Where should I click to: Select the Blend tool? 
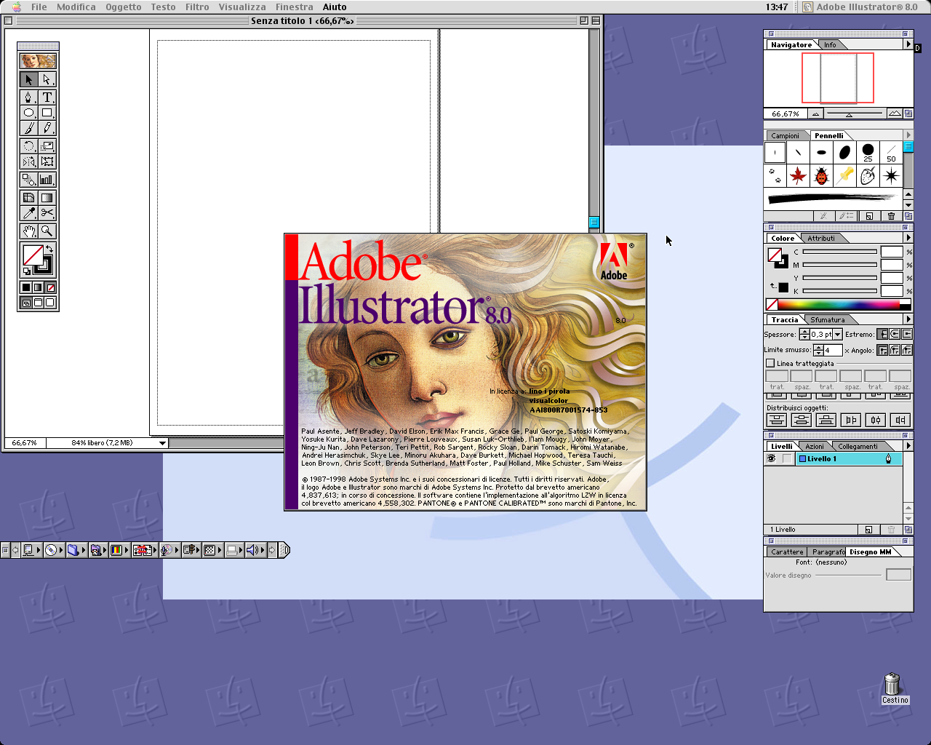coord(29,180)
